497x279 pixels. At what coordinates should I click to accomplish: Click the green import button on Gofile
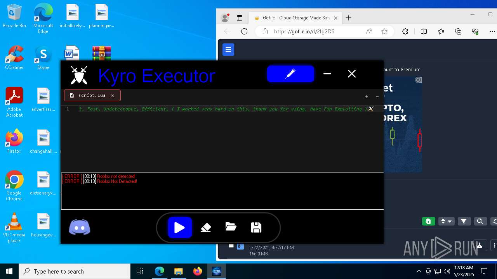click(429, 221)
